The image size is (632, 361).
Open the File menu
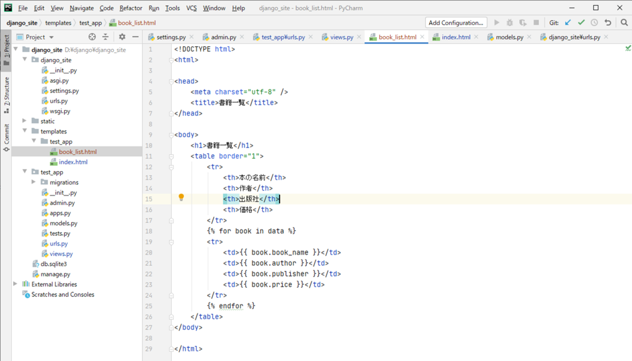click(23, 8)
